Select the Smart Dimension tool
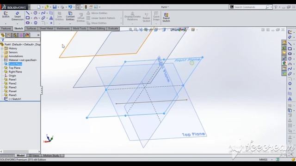Viewport: 296px width, 166px height. (18, 16)
